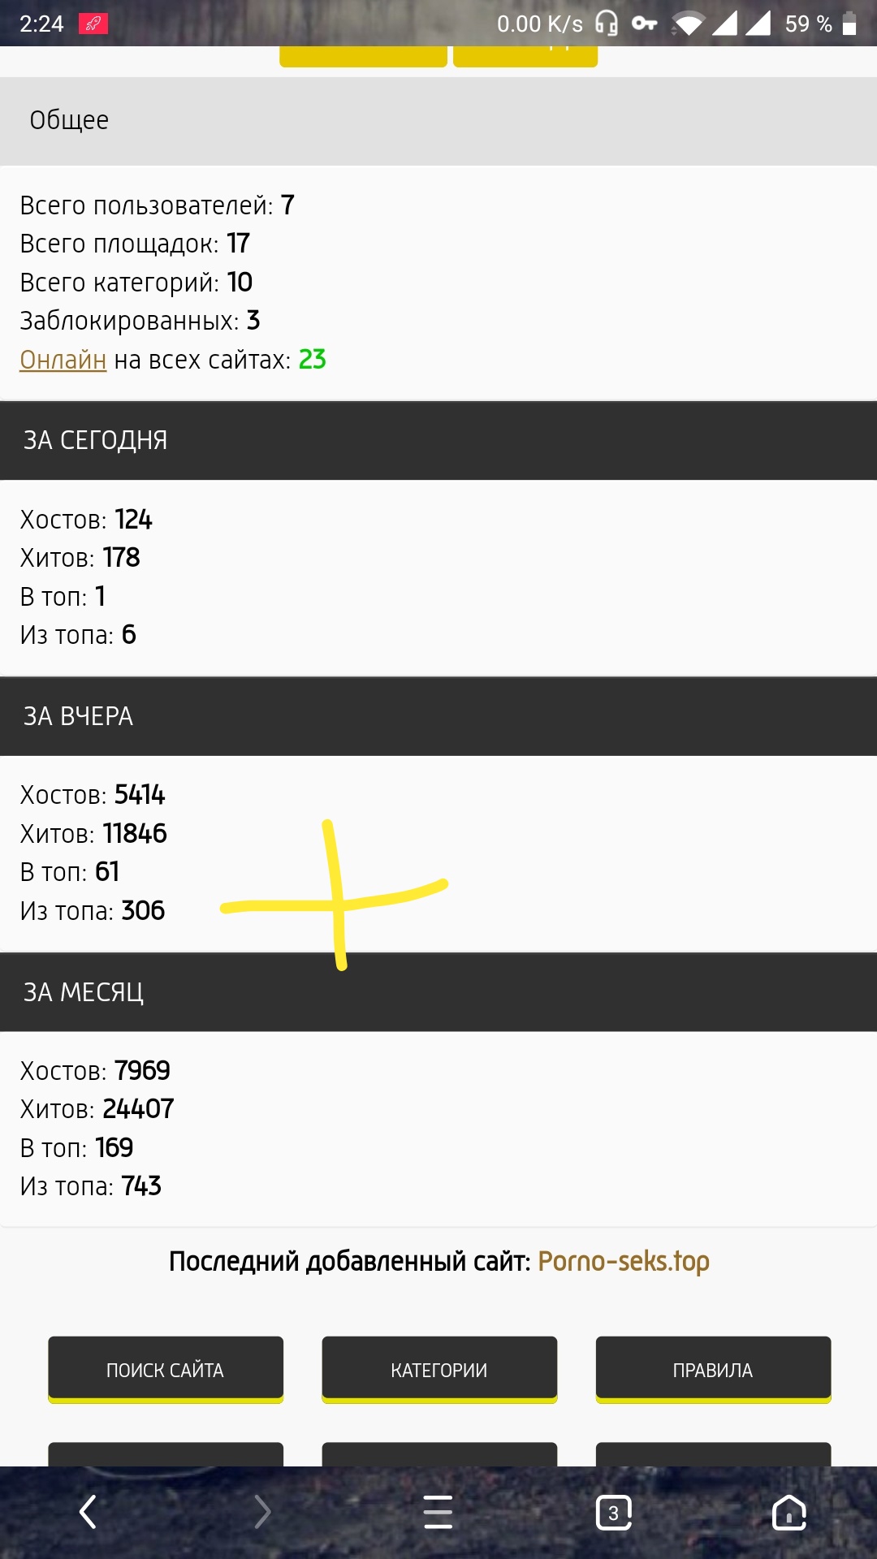
Task: Tap the red rocket status bar icon
Action: [x=93, y=24]
